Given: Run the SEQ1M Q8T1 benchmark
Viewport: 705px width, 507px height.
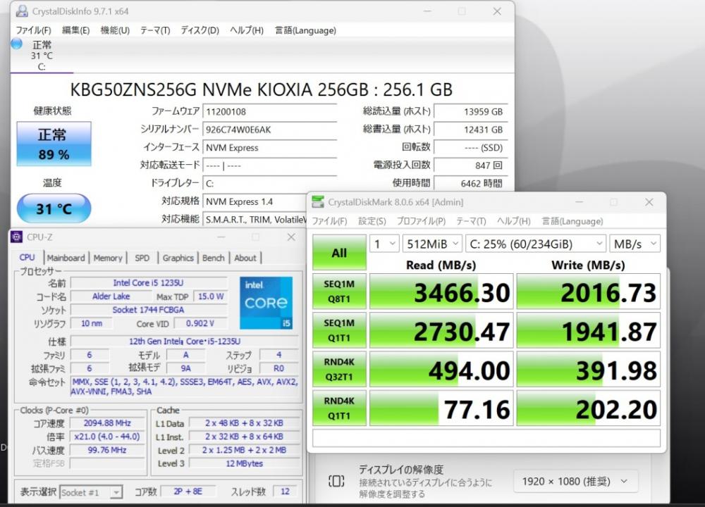Looking at the screenshot, I should tap(340, 292).
